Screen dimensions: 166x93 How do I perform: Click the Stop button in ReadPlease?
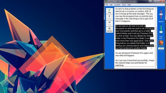tap(109, 23)
